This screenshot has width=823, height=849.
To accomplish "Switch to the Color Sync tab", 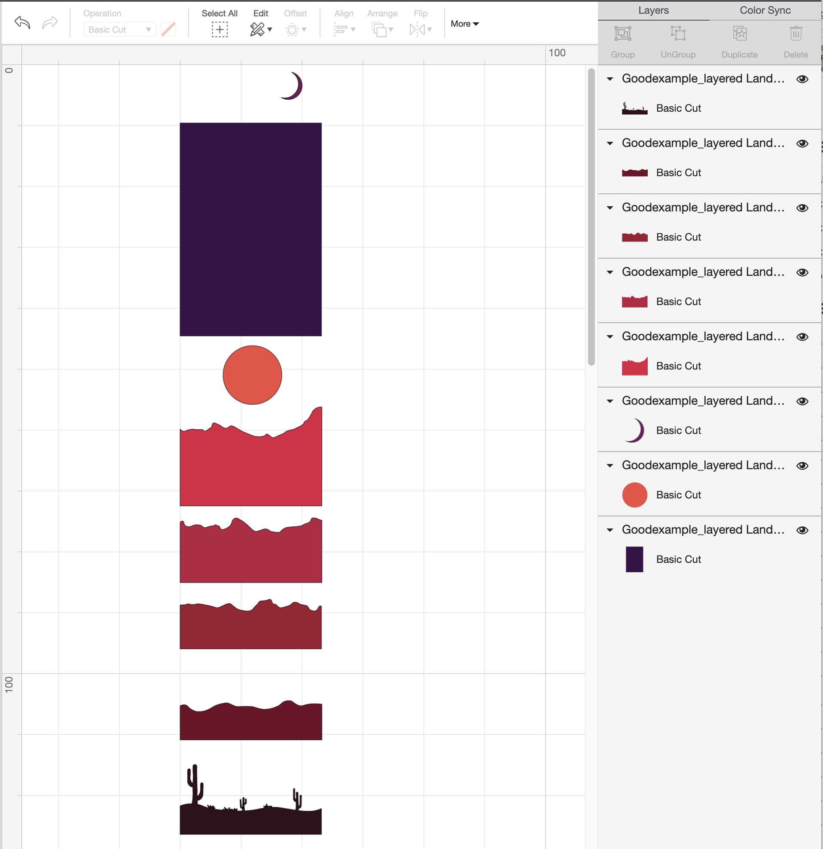I will pos(765,10).
